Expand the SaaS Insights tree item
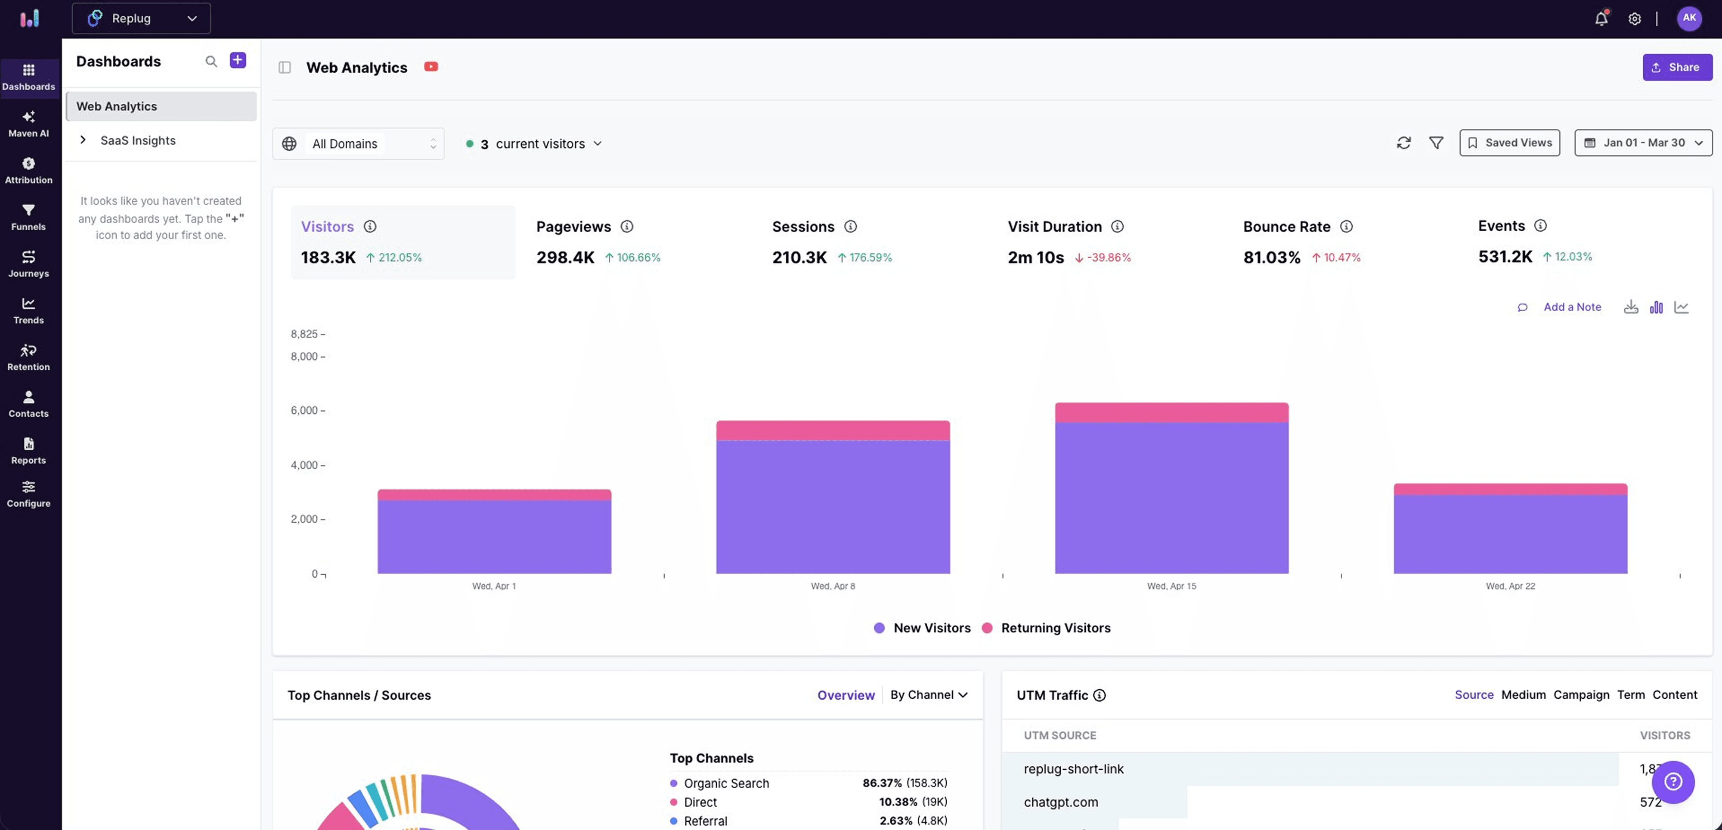The height and width of the screenshot is (830, 1722). [x=83, y=139]
